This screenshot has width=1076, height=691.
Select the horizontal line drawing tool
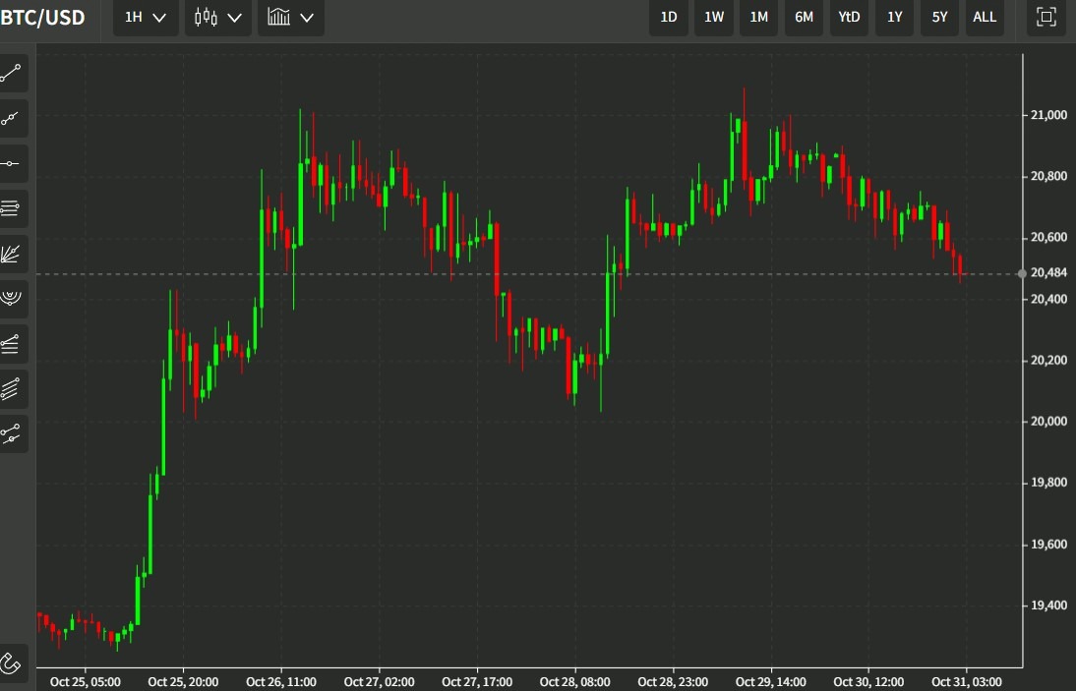(x=13, y=163)
